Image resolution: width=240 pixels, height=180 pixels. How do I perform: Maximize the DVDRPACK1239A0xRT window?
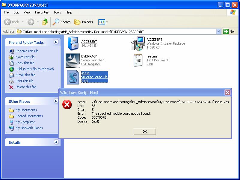tap(228, 5)
